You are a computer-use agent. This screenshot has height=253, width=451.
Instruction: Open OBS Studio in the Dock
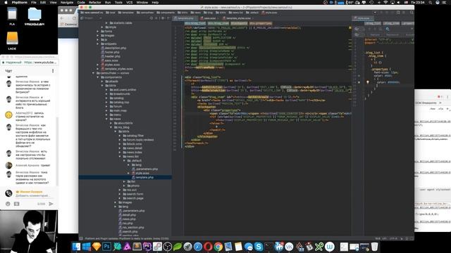tap(168, 247)
